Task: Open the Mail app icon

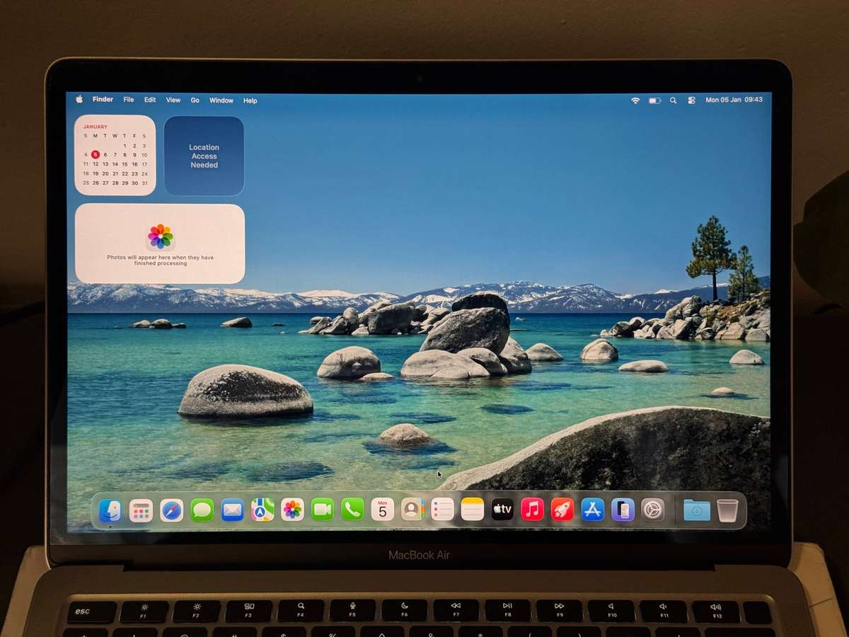Action: 232,510
